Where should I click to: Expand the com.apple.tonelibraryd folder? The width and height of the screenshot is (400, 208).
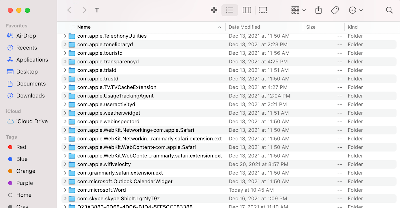click(65, 44)
